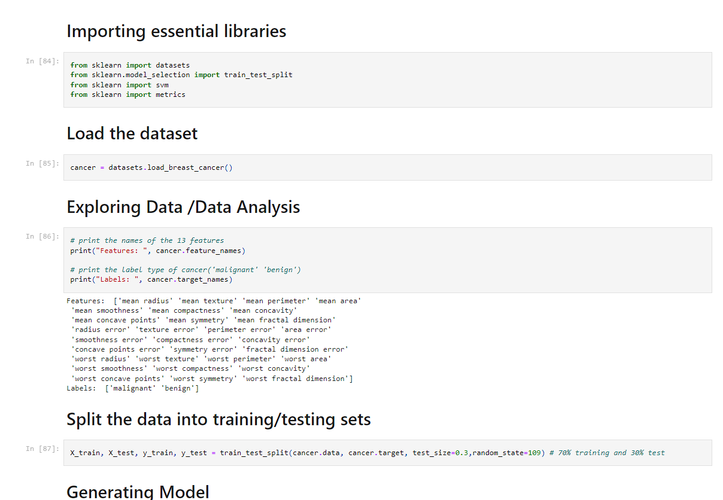Click the 'Generating Model' heading
Viewport: 723px width, 500px height.
[138, 492]
